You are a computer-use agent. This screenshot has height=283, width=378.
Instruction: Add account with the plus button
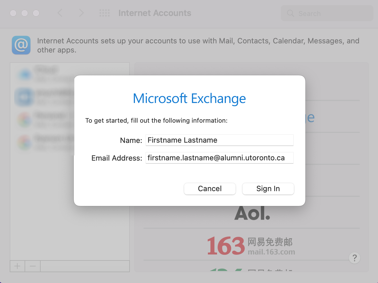17,266
